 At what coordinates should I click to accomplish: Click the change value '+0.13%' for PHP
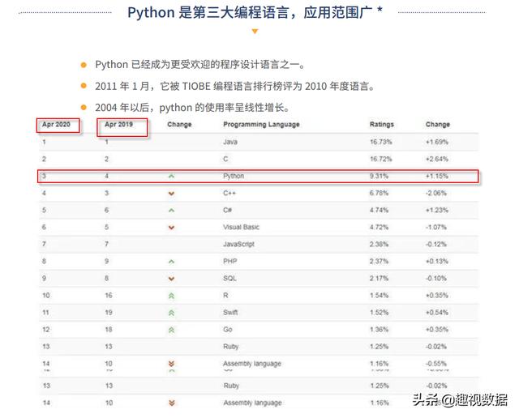(436, 261)
